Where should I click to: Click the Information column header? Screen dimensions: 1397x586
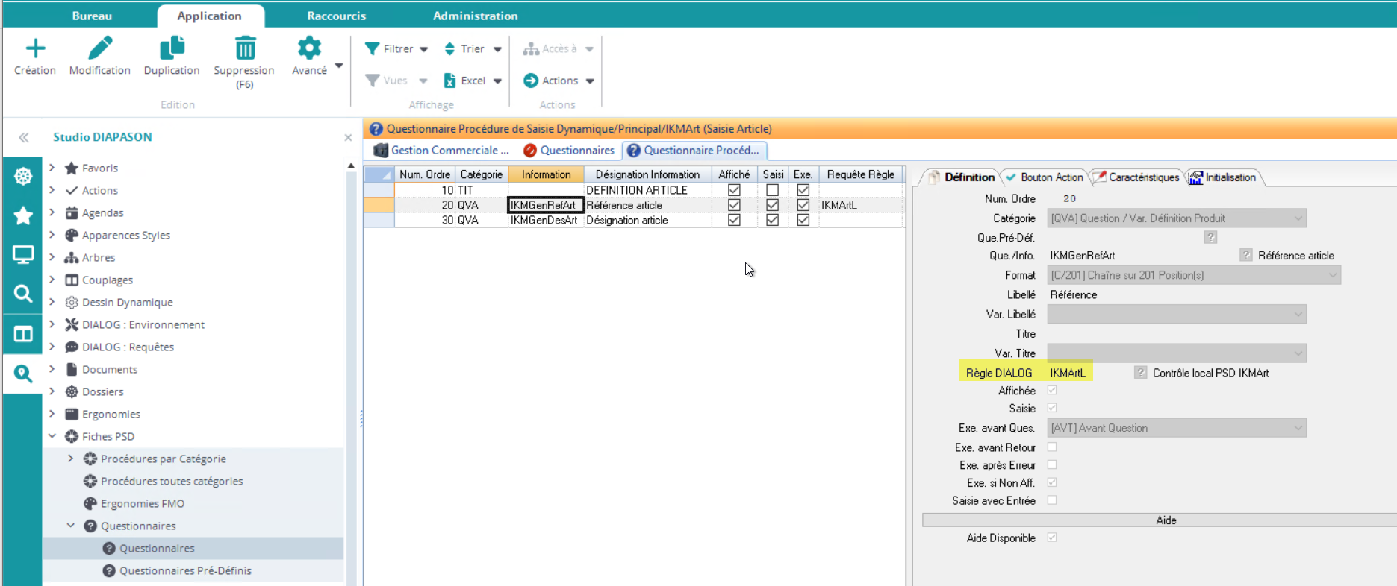pos(546,174)
